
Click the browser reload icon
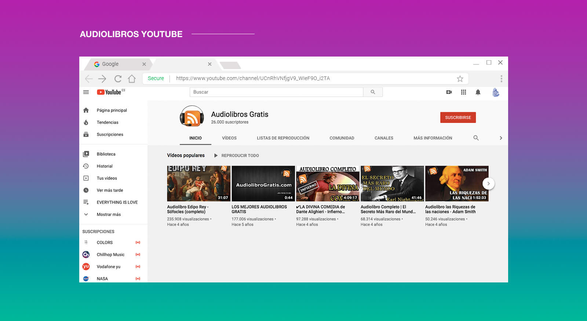[x=118, y=79]
